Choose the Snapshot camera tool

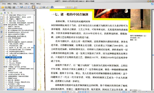point(44,7)
